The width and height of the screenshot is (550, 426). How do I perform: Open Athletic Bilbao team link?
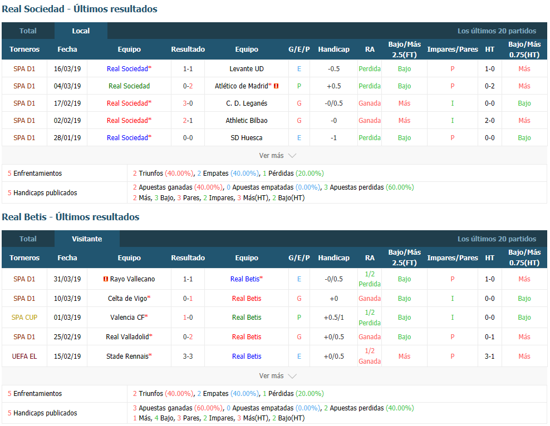point(247,121)
